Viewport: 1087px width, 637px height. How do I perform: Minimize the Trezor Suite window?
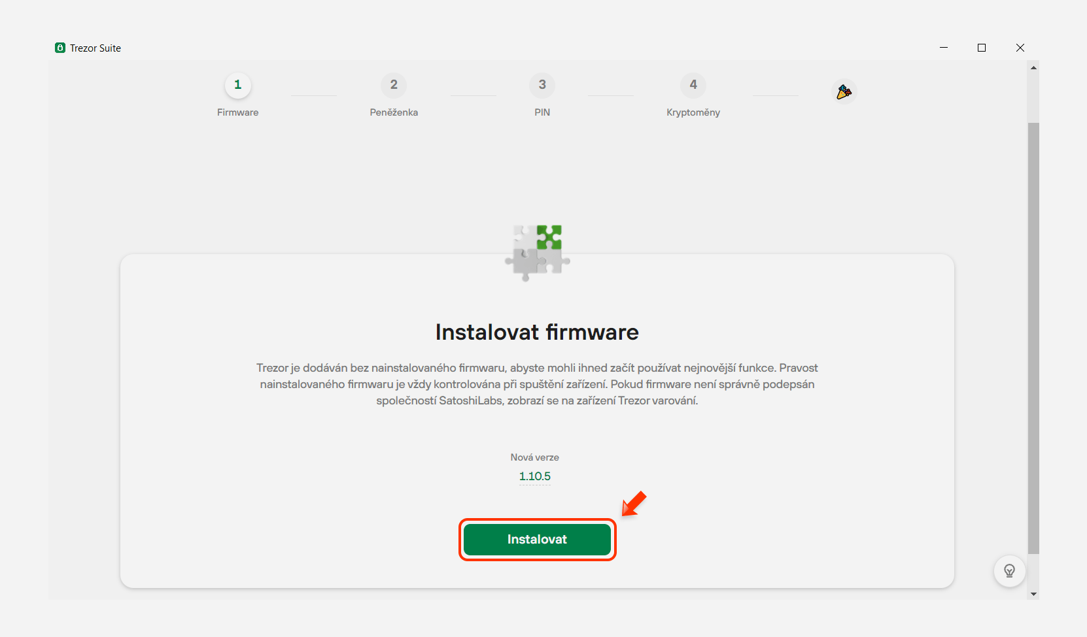pyautogui.click(x=944, y=48)
